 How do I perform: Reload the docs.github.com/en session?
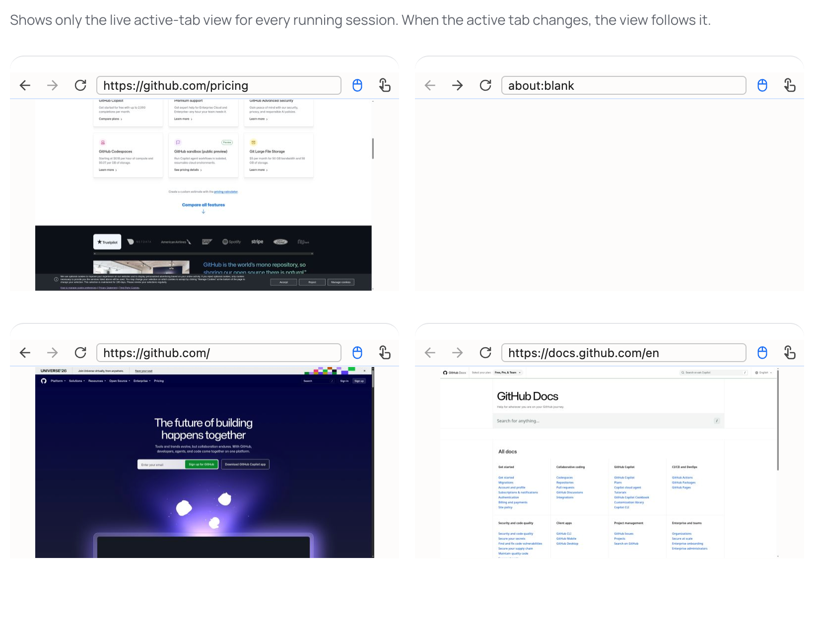[485, 353]
